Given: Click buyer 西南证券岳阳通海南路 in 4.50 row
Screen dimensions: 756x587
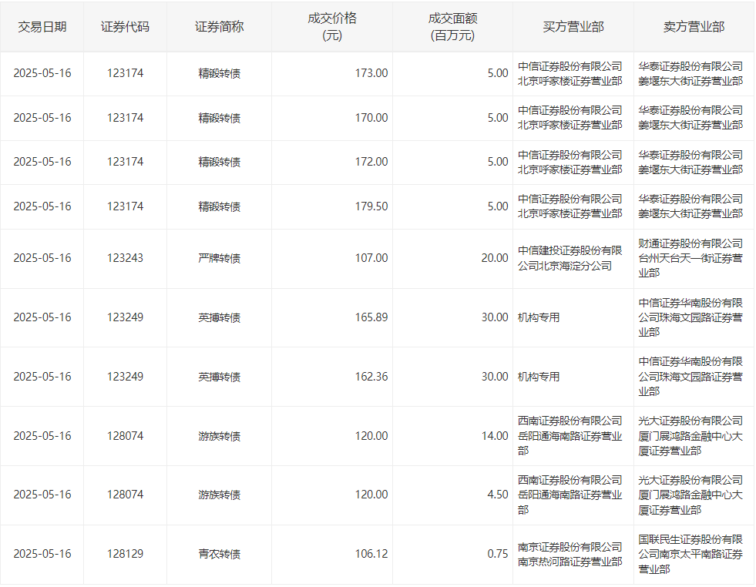Looking at the screenshot, I should pos(570,495).
